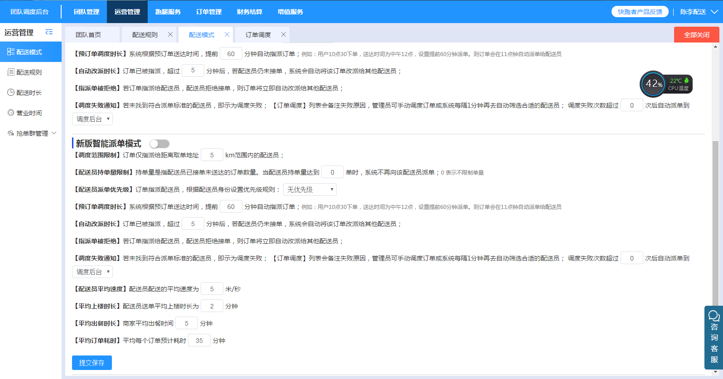
Task: Select 配送时长 in the sidebar
Action: (x=31, y=93)
